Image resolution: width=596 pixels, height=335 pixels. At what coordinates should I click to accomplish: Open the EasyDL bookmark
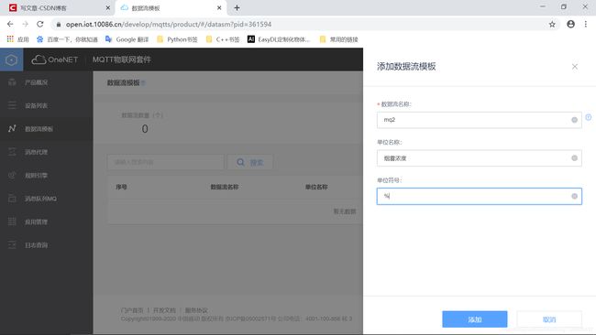point(279,39)
